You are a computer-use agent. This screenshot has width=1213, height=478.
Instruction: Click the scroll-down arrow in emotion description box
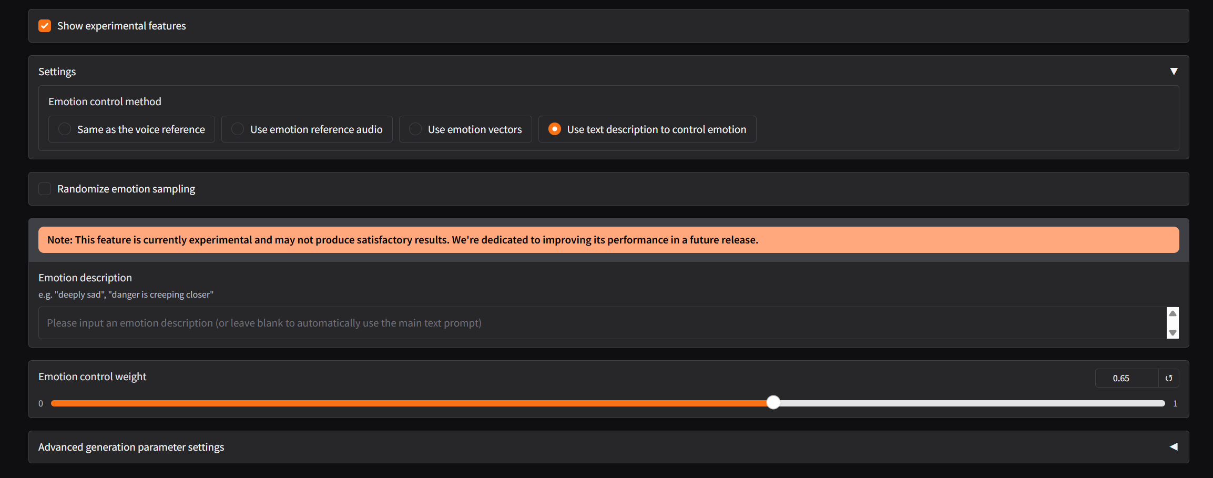pos(1172,332)
